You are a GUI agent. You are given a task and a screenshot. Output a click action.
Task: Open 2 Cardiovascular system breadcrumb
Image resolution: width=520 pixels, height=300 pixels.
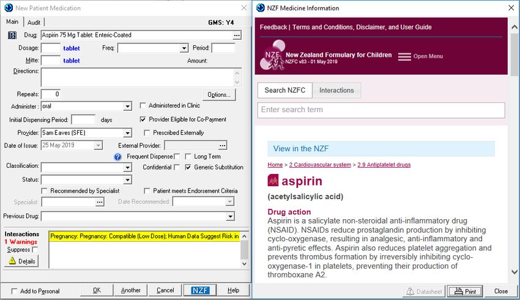pyautogui.click(x=320, y=165)
